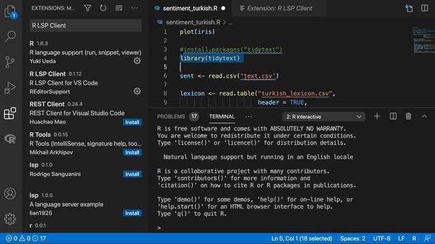Change indentation via Spaces: 2
435x244 pixels.
(353, 238)
